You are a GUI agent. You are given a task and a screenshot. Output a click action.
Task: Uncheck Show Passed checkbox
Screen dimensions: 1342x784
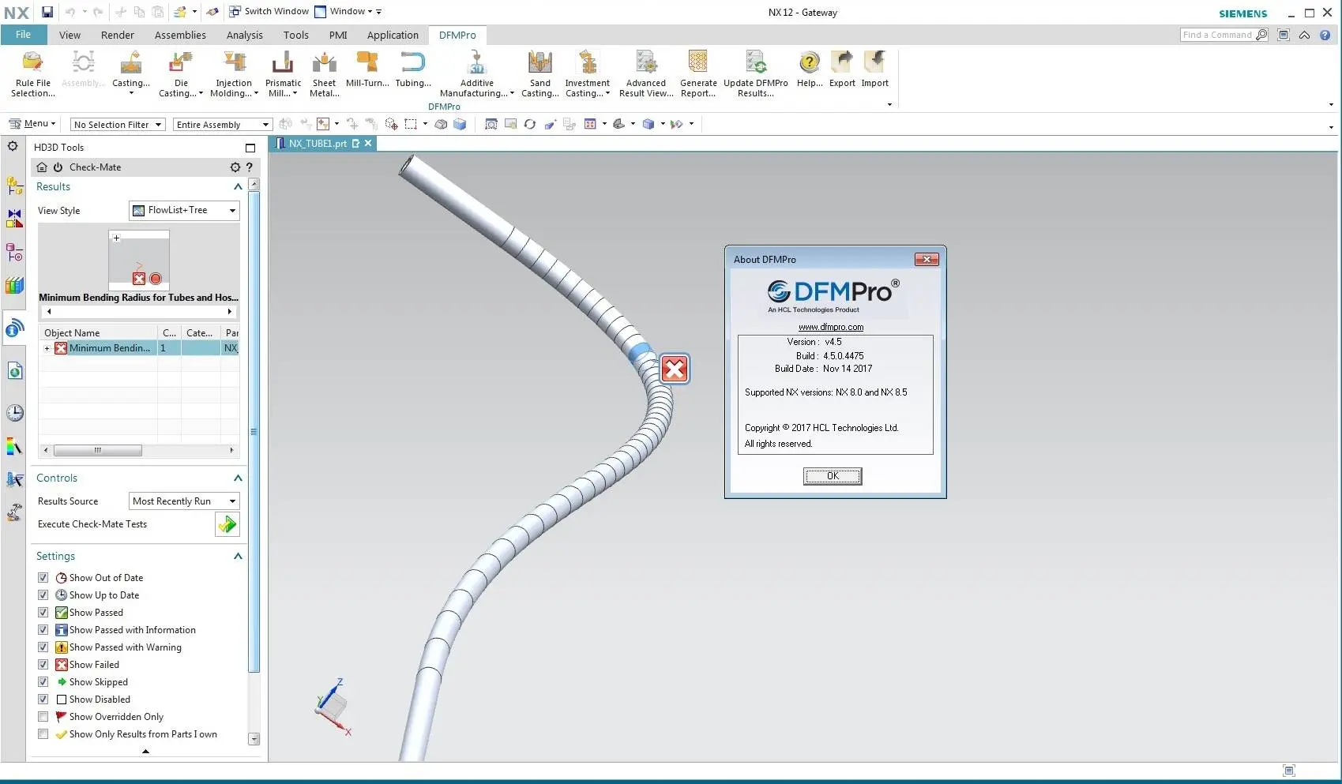[x=43, y=613]
